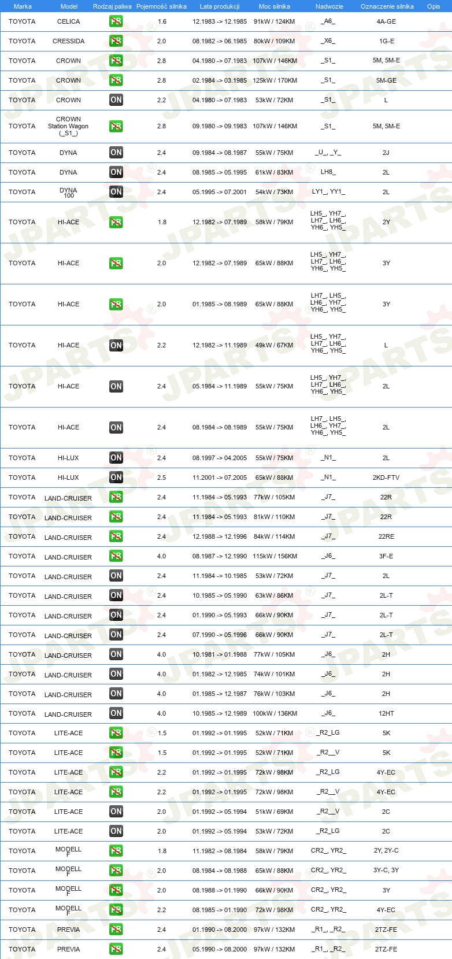
Task: Select the CELICA model cell
Action: point(69,21)
